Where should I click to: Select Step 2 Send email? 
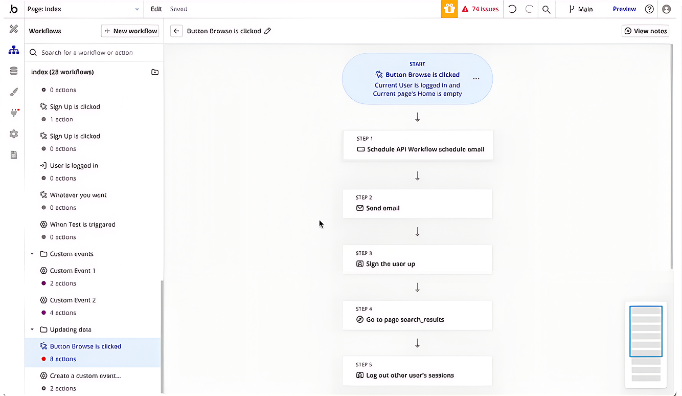[417, 204]
